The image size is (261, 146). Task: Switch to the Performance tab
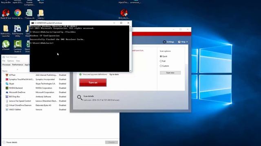point(18,65)
